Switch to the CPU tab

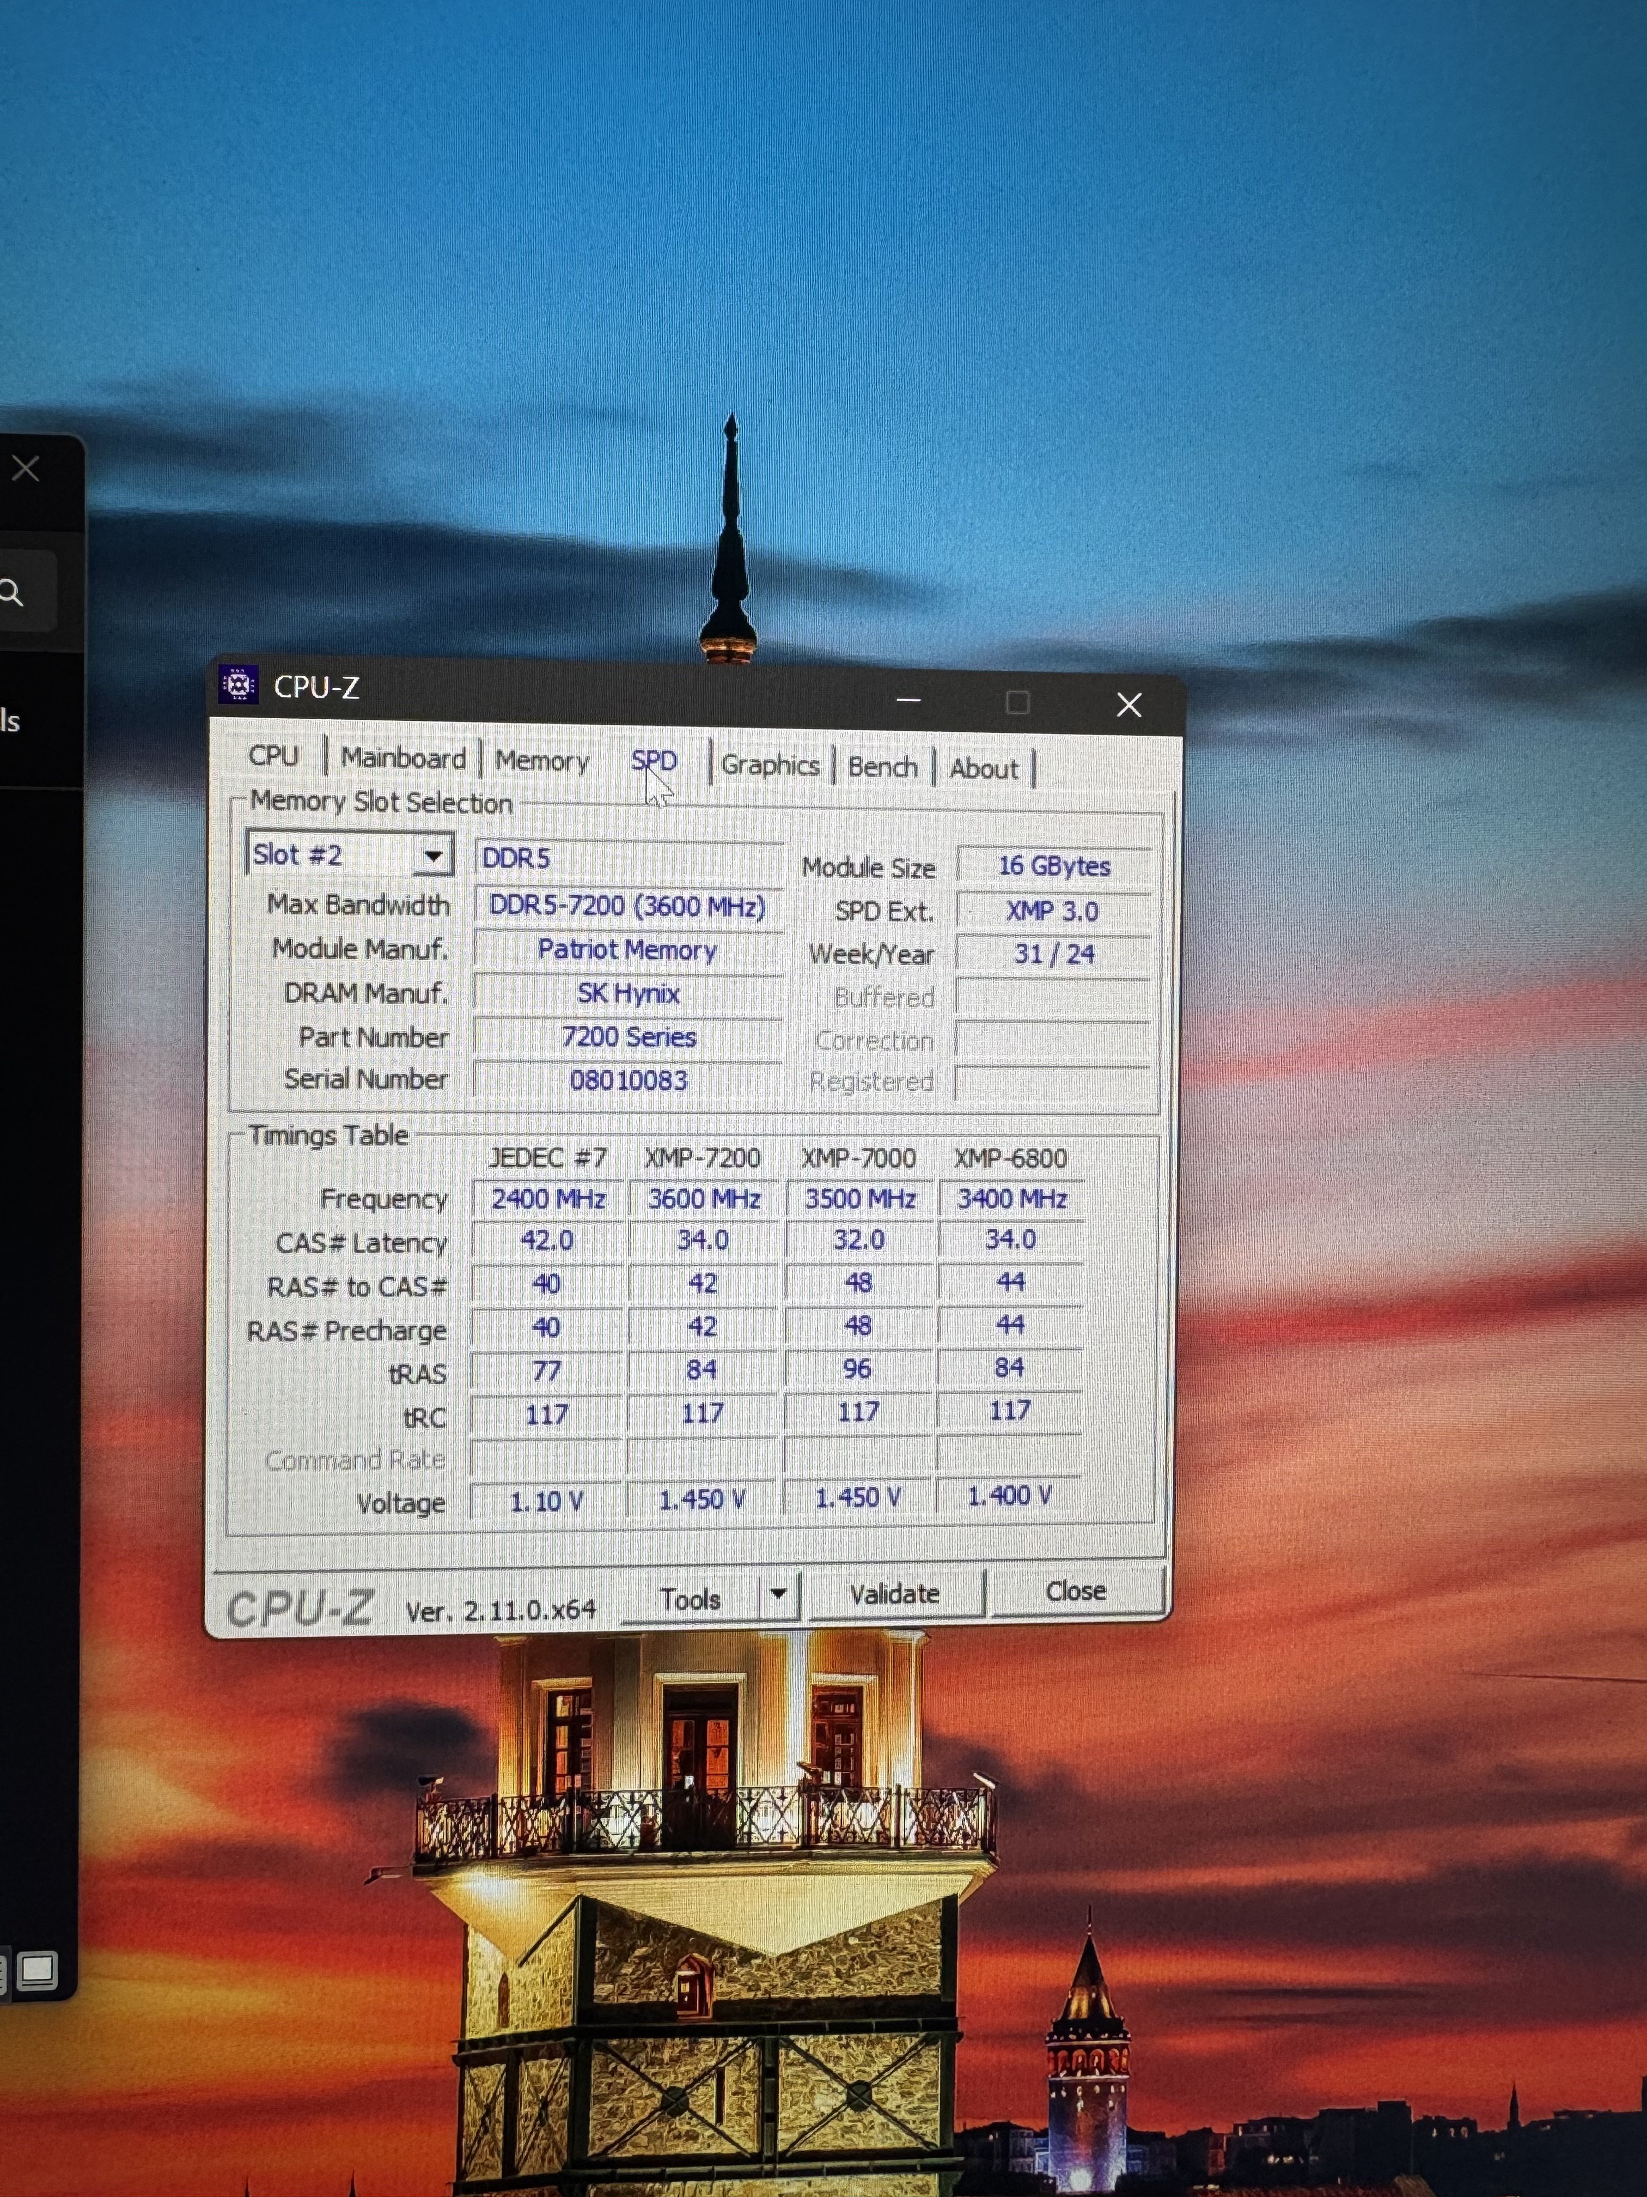pyautogui.click(x=274, y=757)
